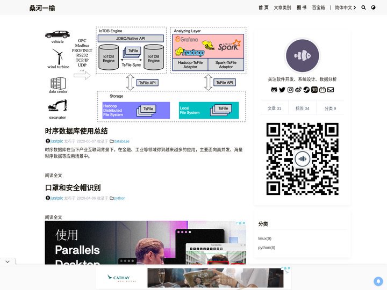Close the Cathay bottom banner ad
This screenshot has width=387, height=290.
point(289,268)
